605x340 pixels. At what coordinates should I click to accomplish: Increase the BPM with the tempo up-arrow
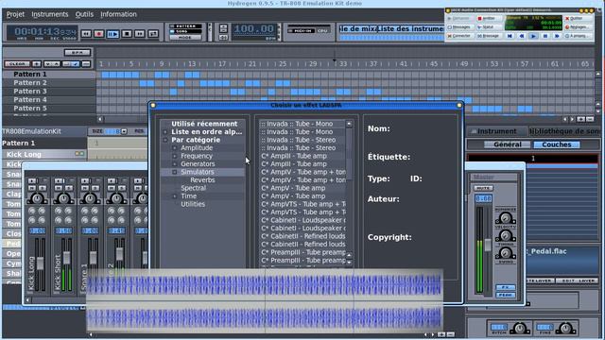pos(223,28)
